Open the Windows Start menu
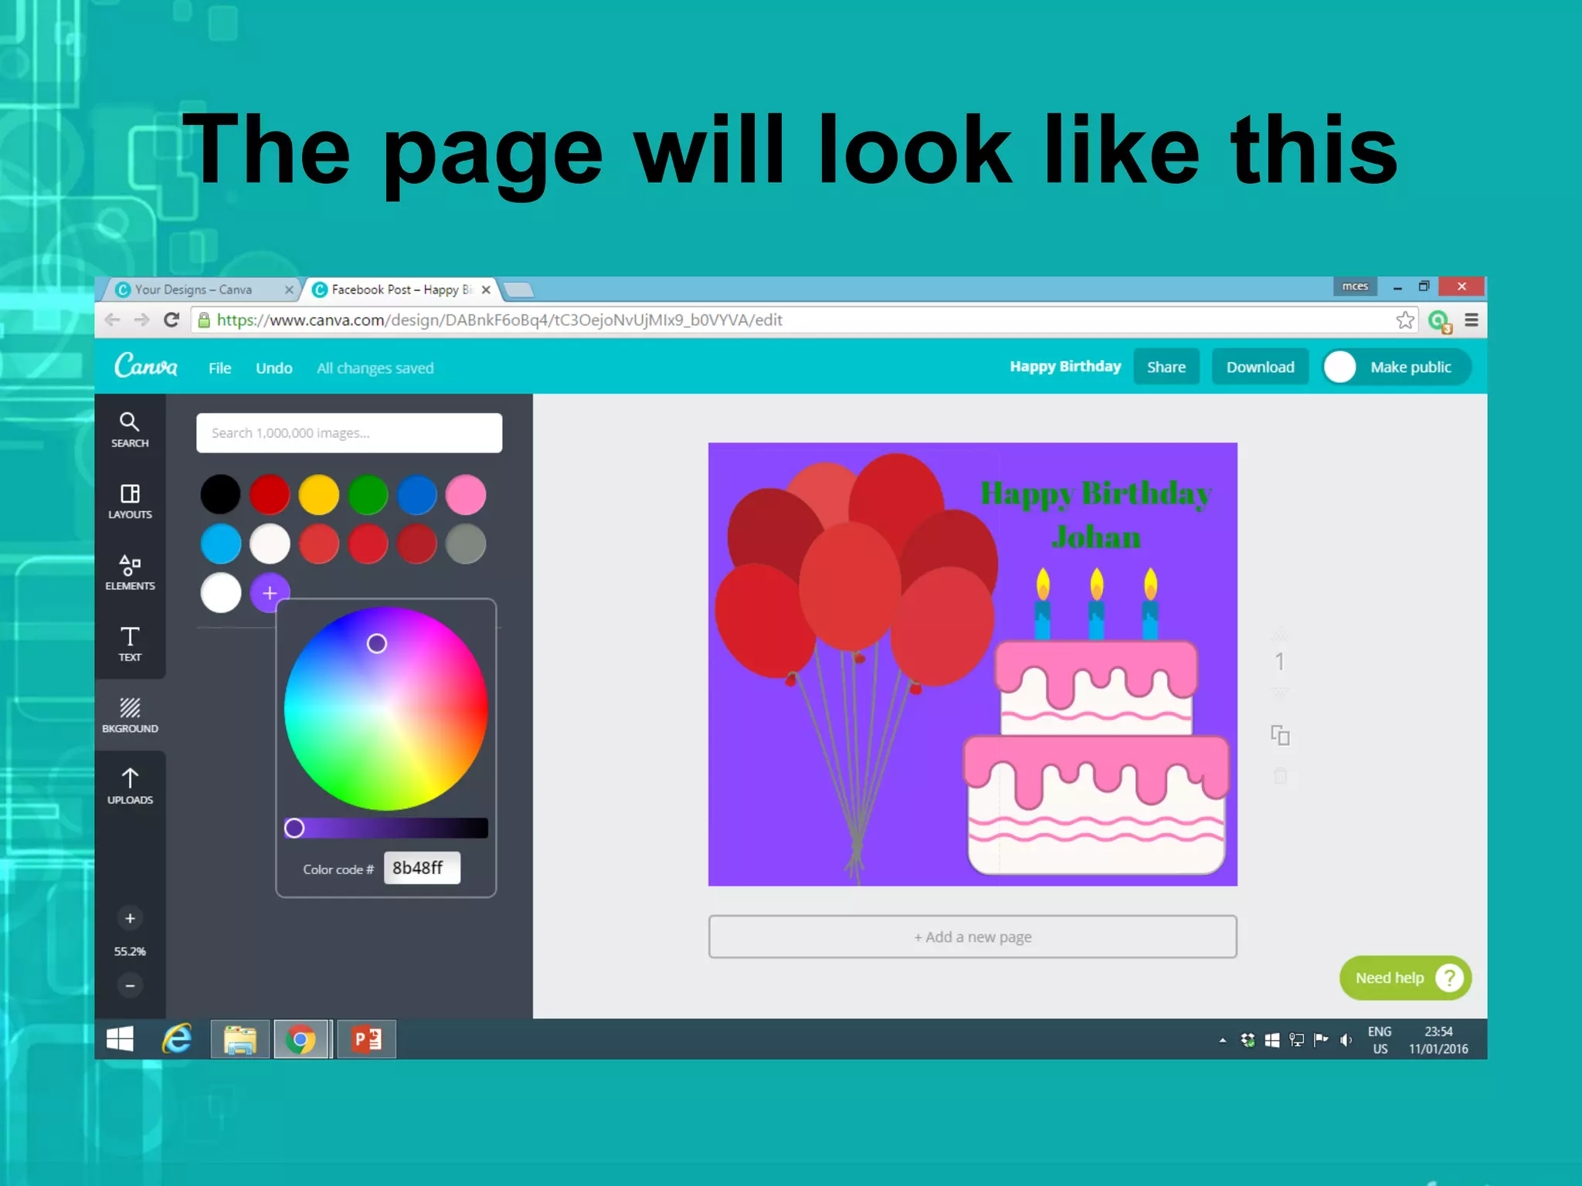The height and width of the screenshot is (1186, 1582). coord(120,1039)
